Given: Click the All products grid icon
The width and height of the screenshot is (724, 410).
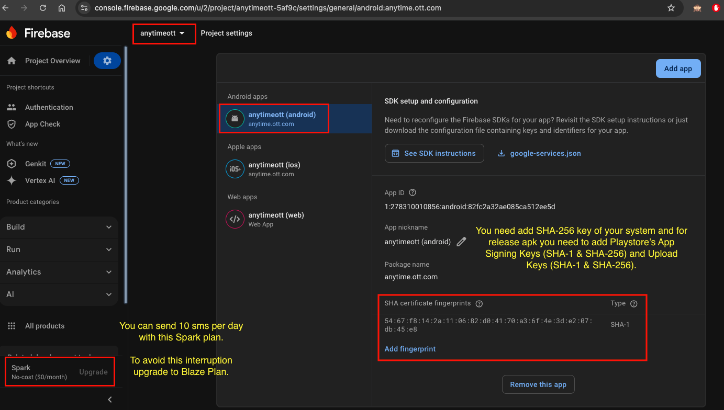Looking at the screenshot, I should tap(12, 326).
